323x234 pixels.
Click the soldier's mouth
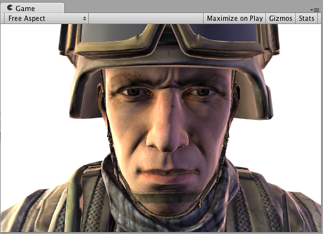(x=167, y=174)
